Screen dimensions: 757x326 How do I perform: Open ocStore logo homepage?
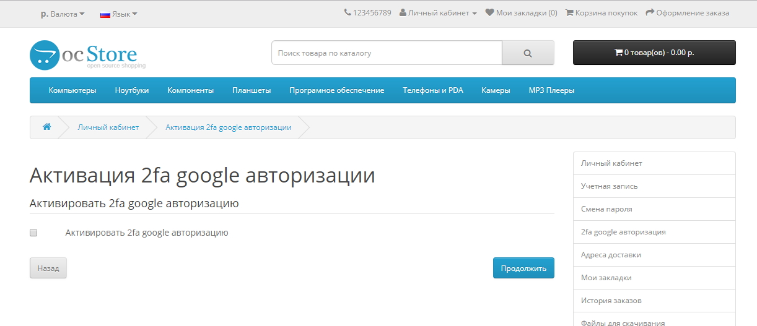[x=87, y=54]
